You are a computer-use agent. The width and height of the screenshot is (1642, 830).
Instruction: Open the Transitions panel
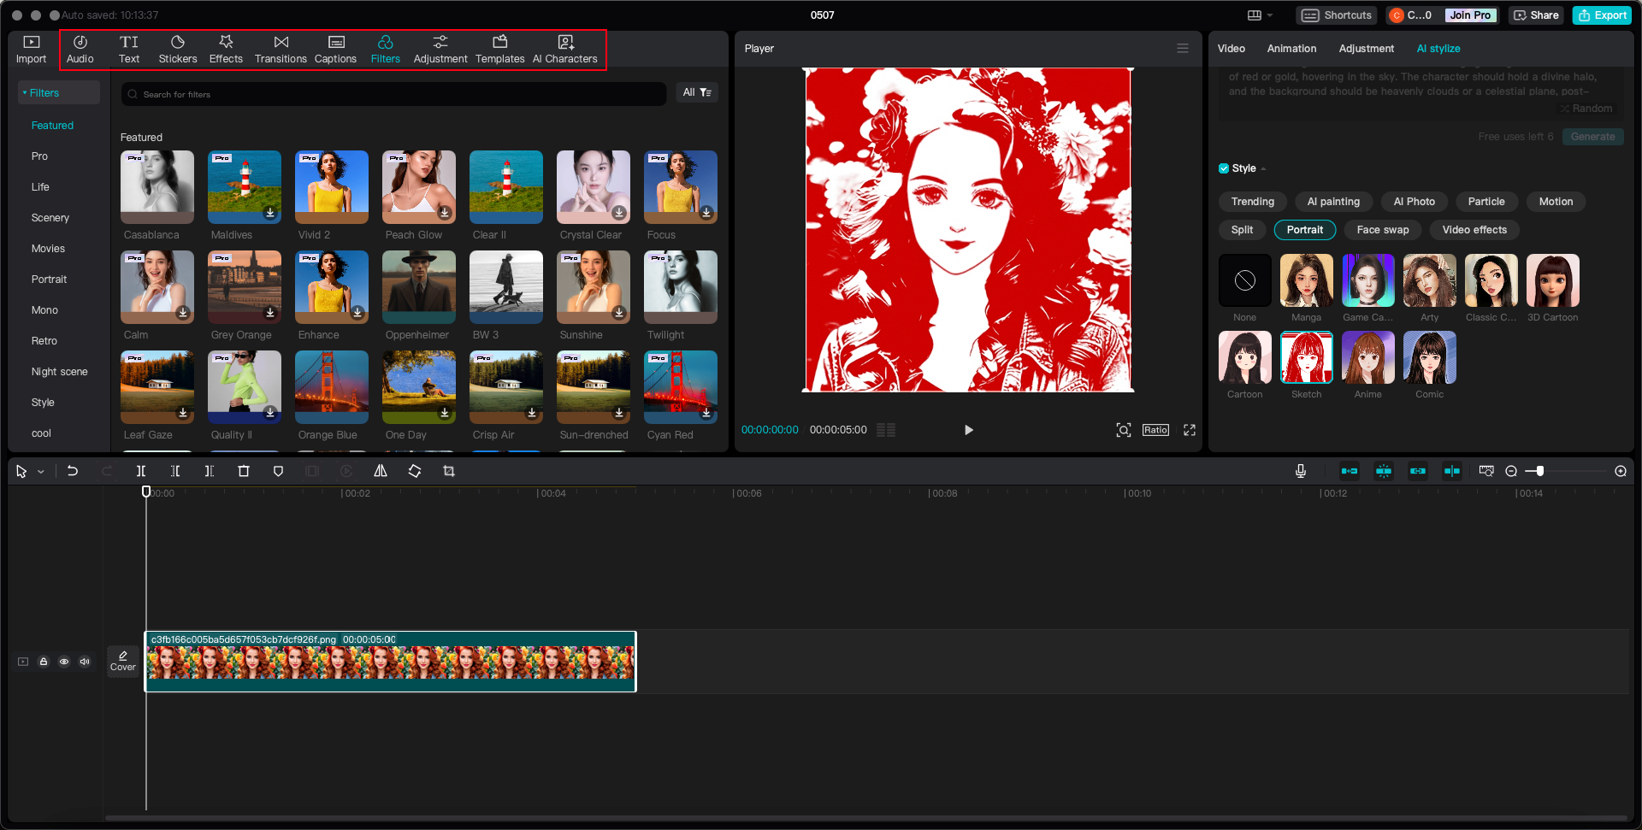coord(281,49)
